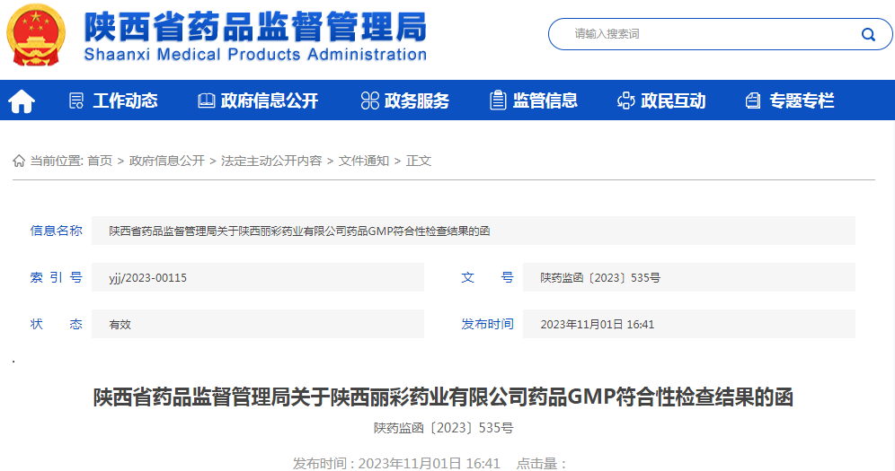Click 陕药监函〔2023〕535号 in 文号 field
Screen dimensions: 895x471
(600, 278)
